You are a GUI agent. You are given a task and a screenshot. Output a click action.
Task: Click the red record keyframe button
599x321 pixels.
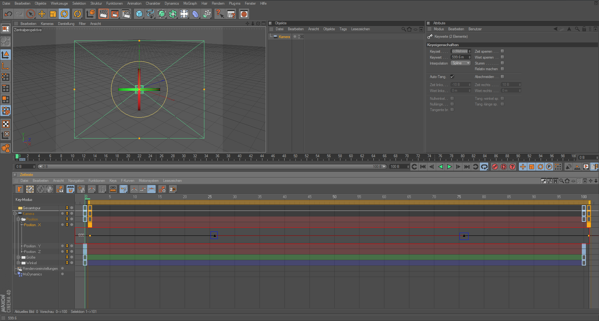tap(495, 167)
